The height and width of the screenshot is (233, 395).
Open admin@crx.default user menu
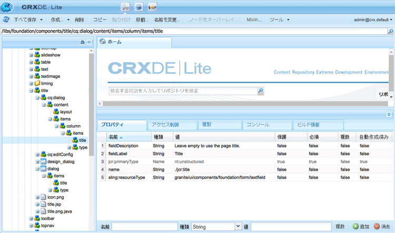(373, 19)
